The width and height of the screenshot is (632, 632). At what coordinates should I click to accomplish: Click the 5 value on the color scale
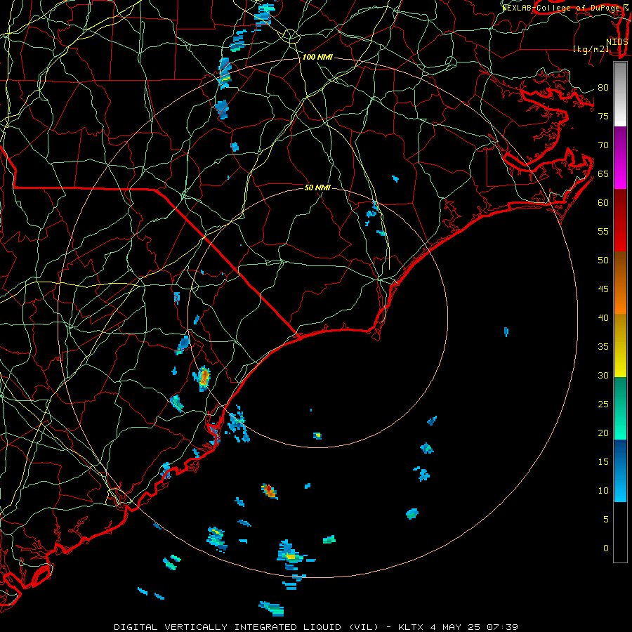pos(606,520)
